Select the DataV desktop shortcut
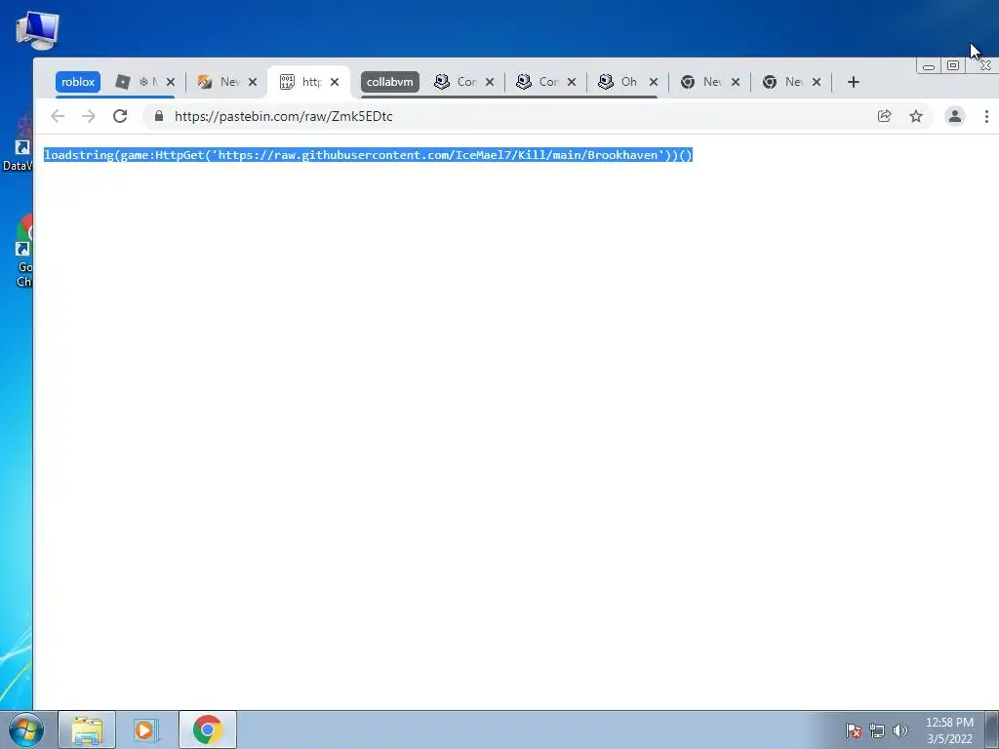This screenshot has width=999, height=749. (x=18, y=143)
